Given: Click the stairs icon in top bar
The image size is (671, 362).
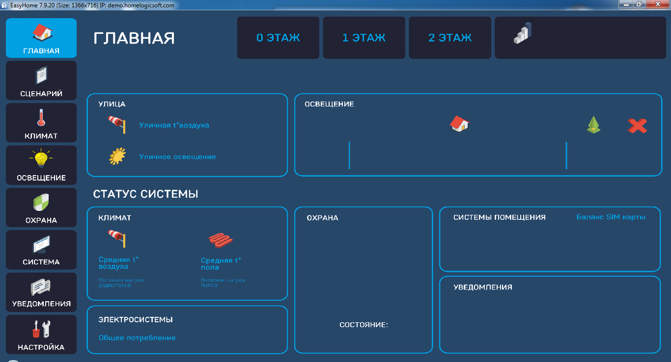Looking at the screenshot, I should 523,33.
